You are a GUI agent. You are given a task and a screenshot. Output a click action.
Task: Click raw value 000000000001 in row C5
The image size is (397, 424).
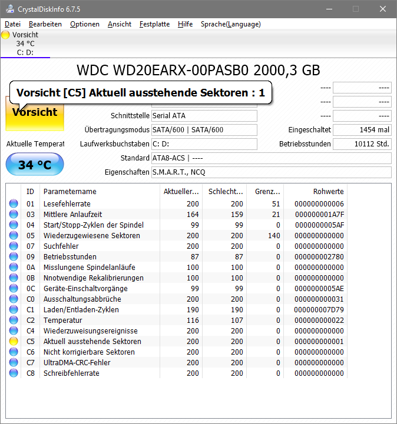coord(319,341)
